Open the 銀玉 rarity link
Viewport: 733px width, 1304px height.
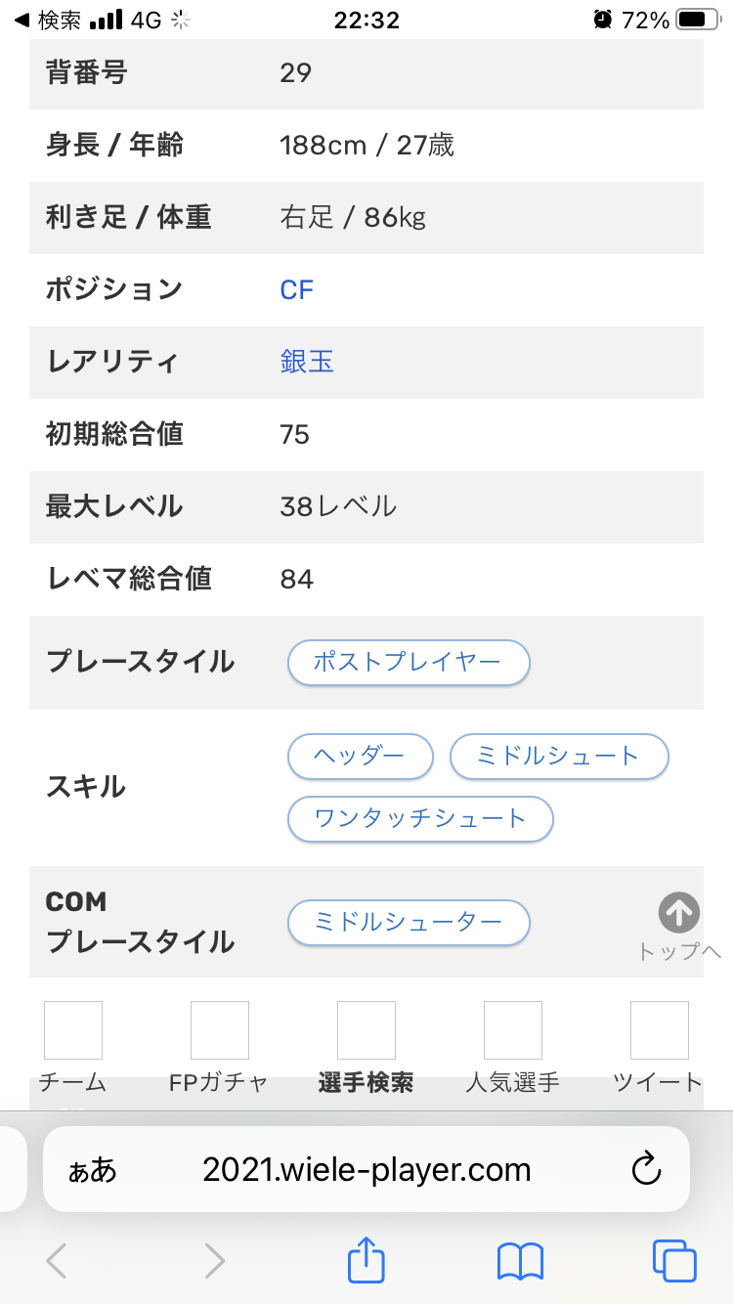click(x=307, y=362)
